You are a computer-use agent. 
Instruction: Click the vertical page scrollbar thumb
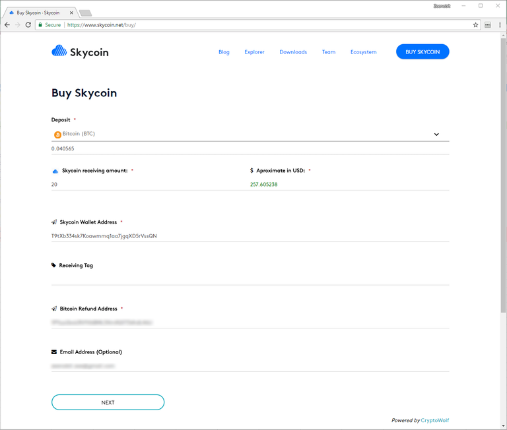[503, 175]
